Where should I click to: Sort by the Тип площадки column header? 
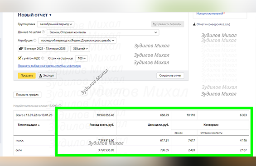point(29,125)
